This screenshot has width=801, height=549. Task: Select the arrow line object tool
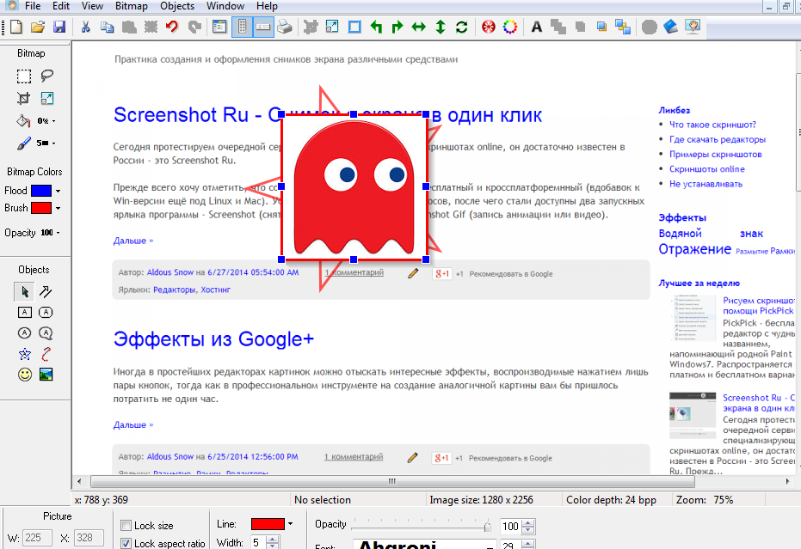(46, 291)
